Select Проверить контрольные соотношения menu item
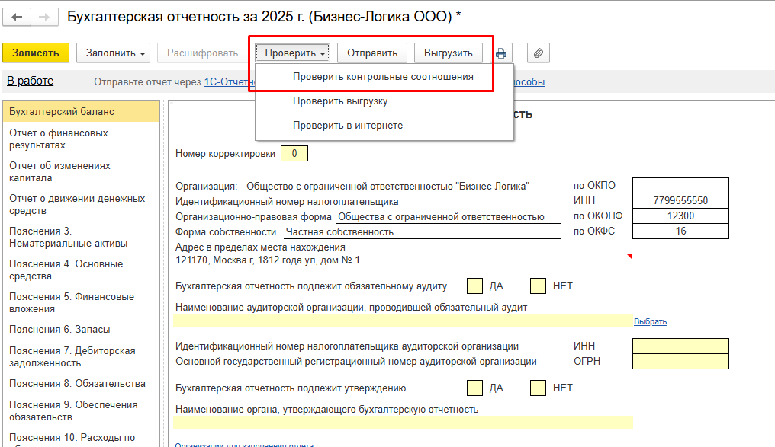Image resolution: width=775 pixels, height=447 pixels. coord(383,77)
